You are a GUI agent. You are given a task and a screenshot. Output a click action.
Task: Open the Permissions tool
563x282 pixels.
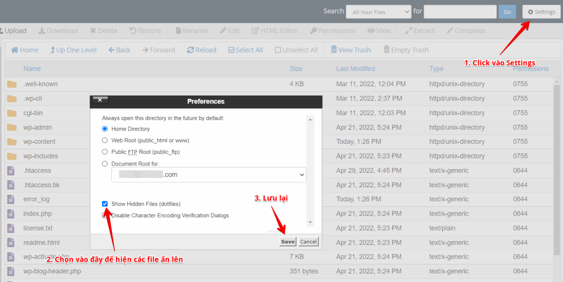pyautogui.click(x=333, y=30)
